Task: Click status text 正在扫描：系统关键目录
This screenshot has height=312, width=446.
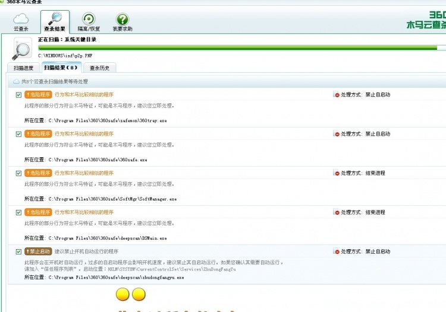Action: click(x=67, y=39)
